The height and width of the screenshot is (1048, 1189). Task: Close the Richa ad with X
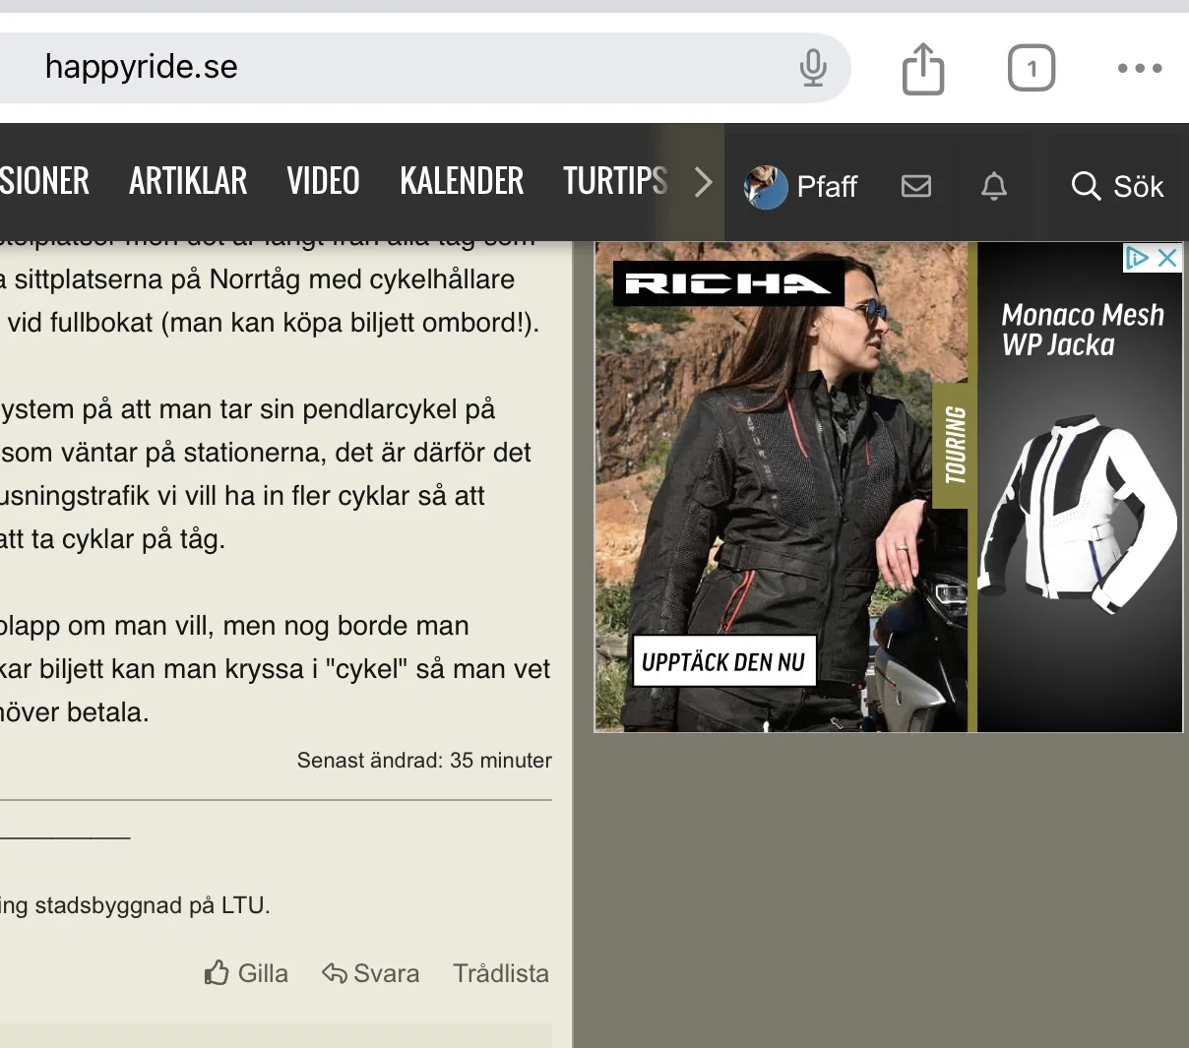[x=1167, y=258]
